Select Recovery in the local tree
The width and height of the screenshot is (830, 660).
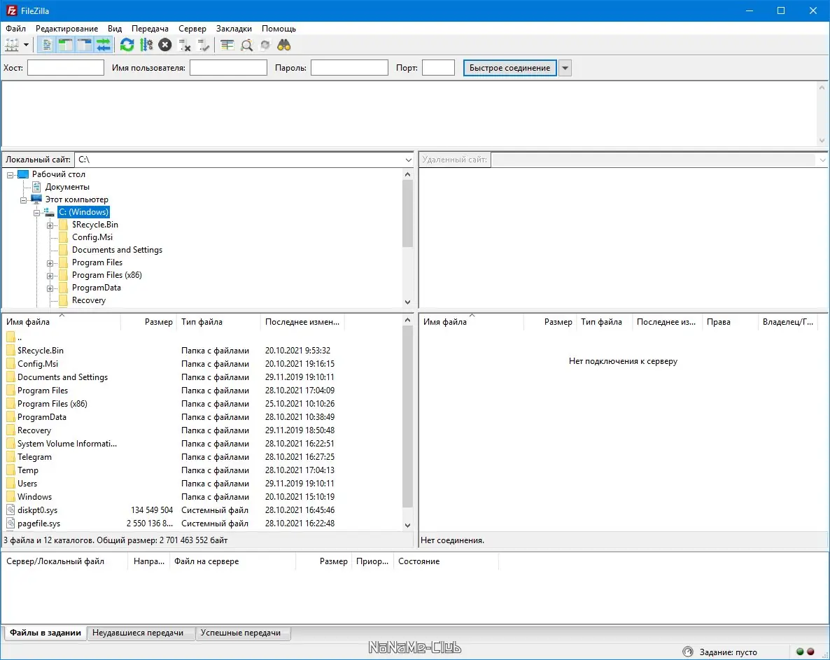click(89, 300)
